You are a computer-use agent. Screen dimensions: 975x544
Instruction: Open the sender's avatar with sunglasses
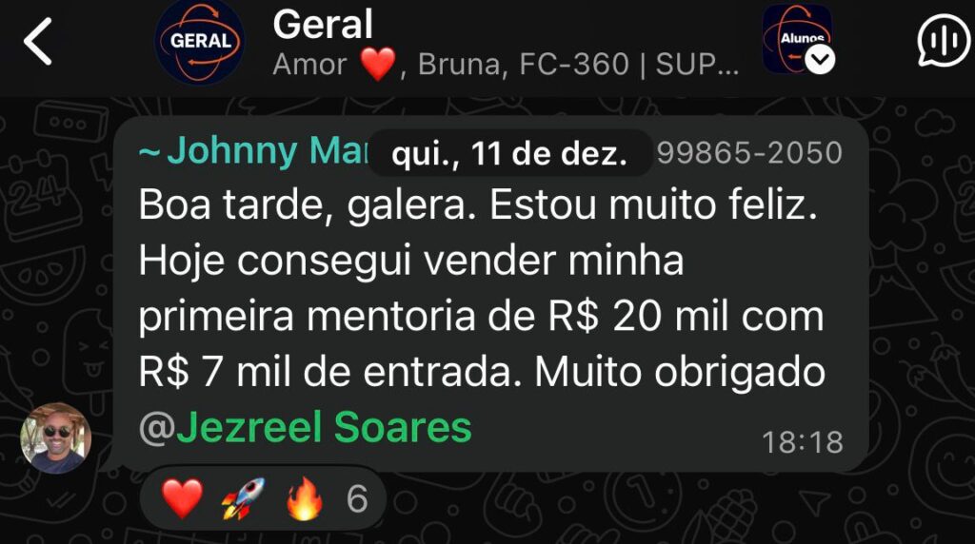click(55, 437)
